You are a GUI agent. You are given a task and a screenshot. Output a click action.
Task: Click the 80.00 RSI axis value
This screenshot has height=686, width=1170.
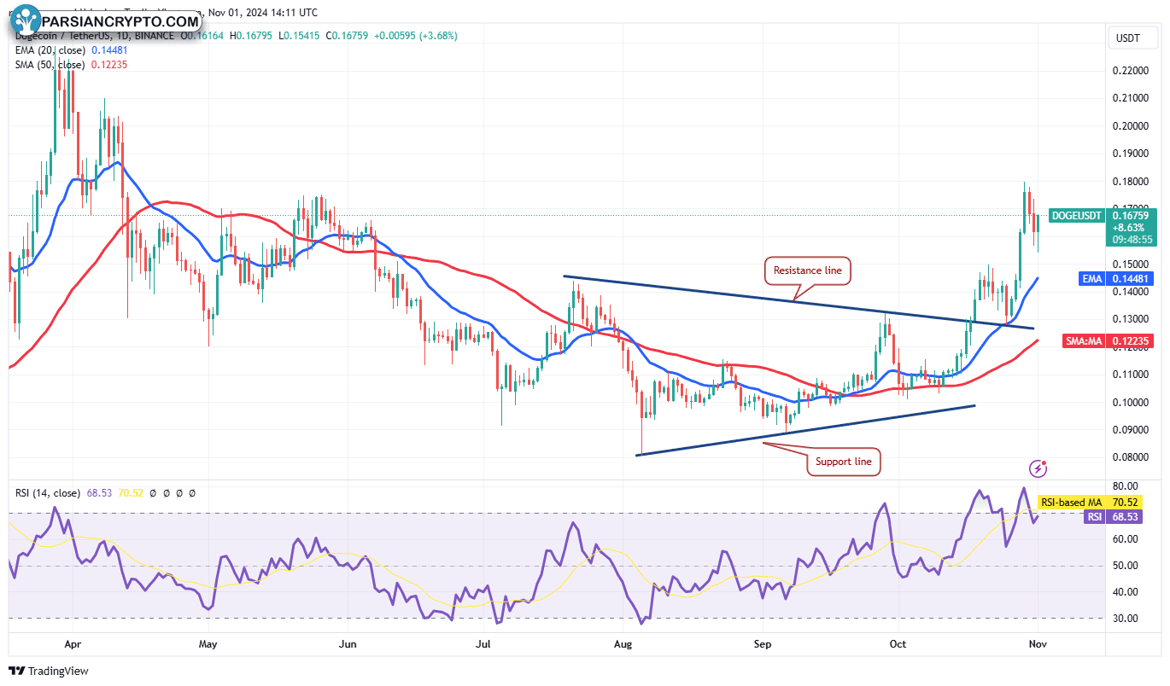1125,488
